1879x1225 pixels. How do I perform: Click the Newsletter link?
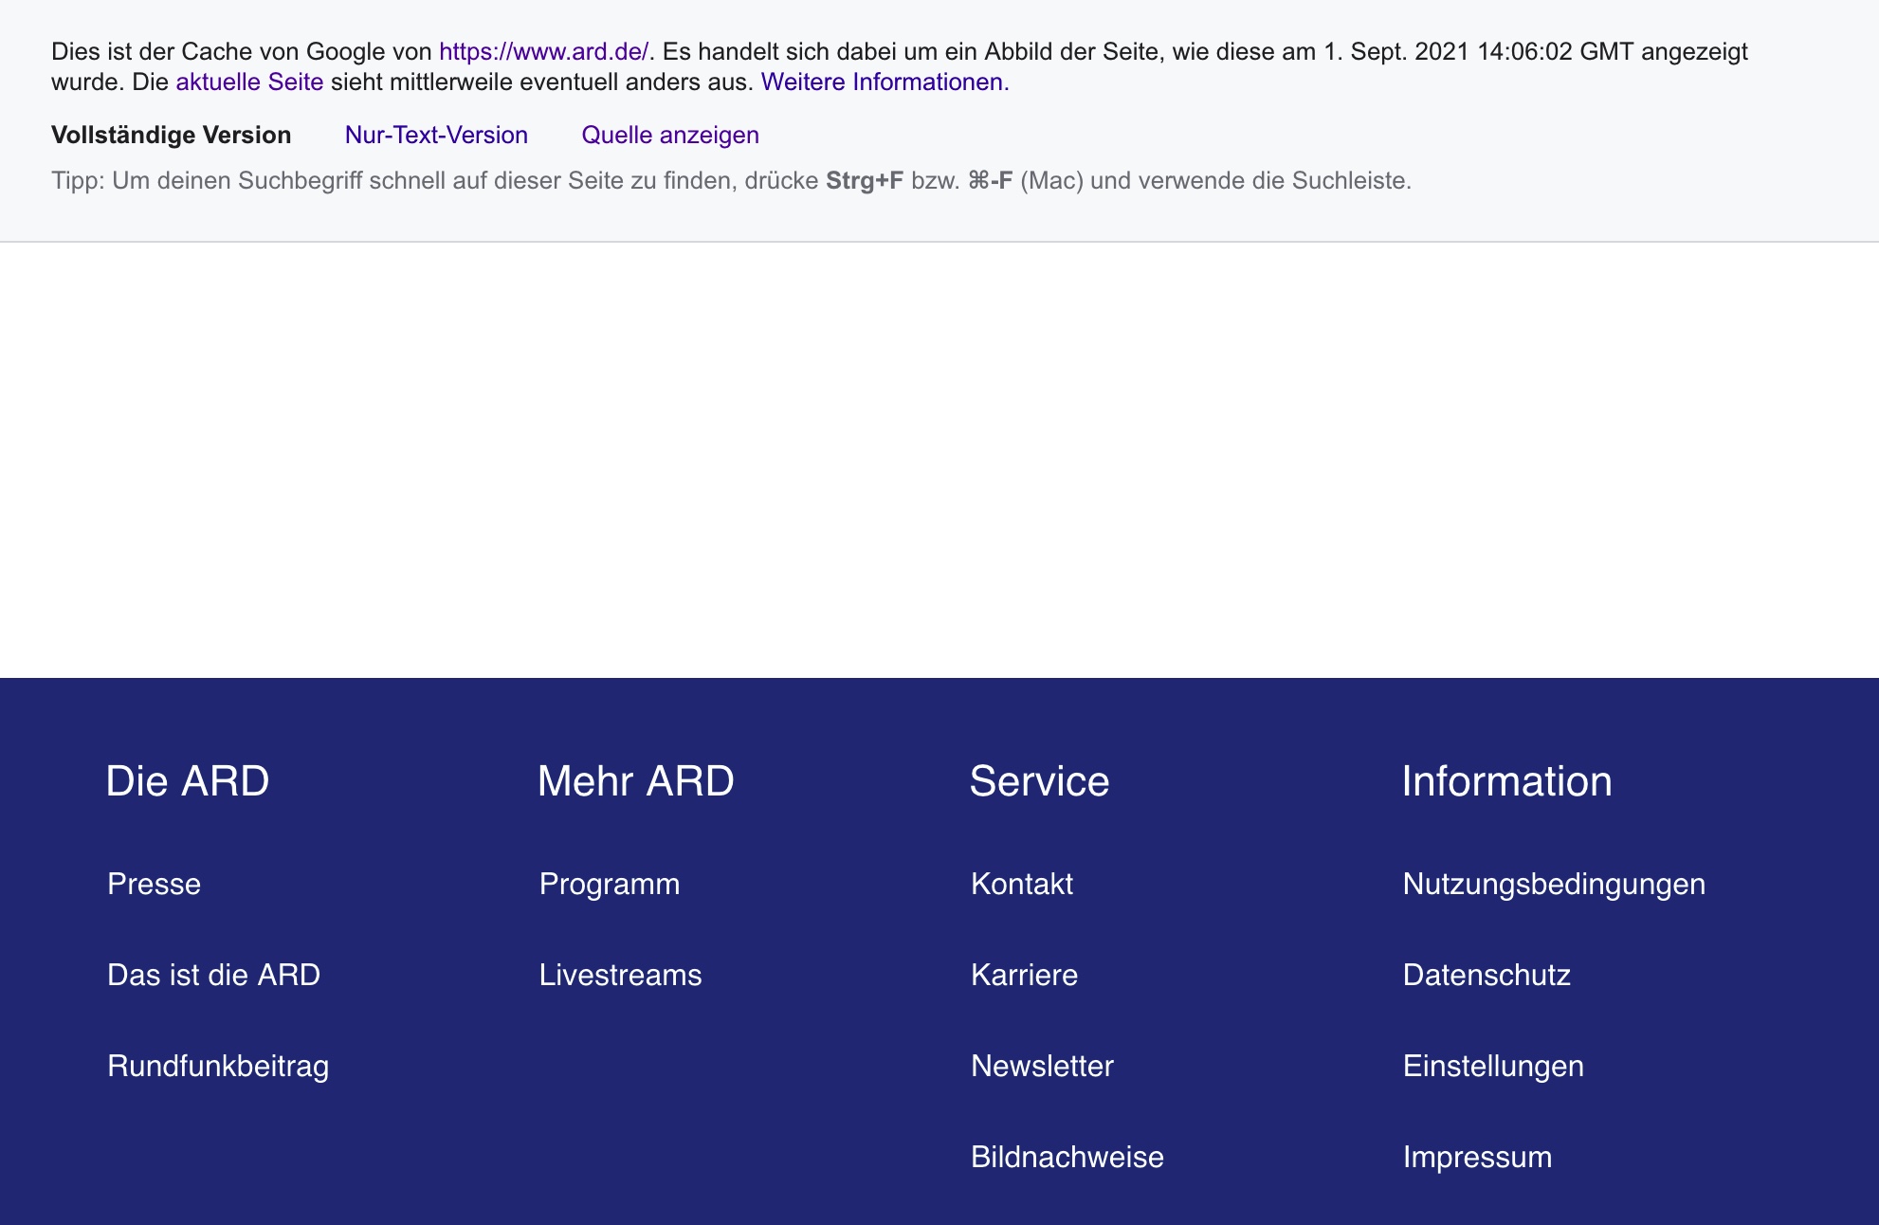pos(1042,1066)
